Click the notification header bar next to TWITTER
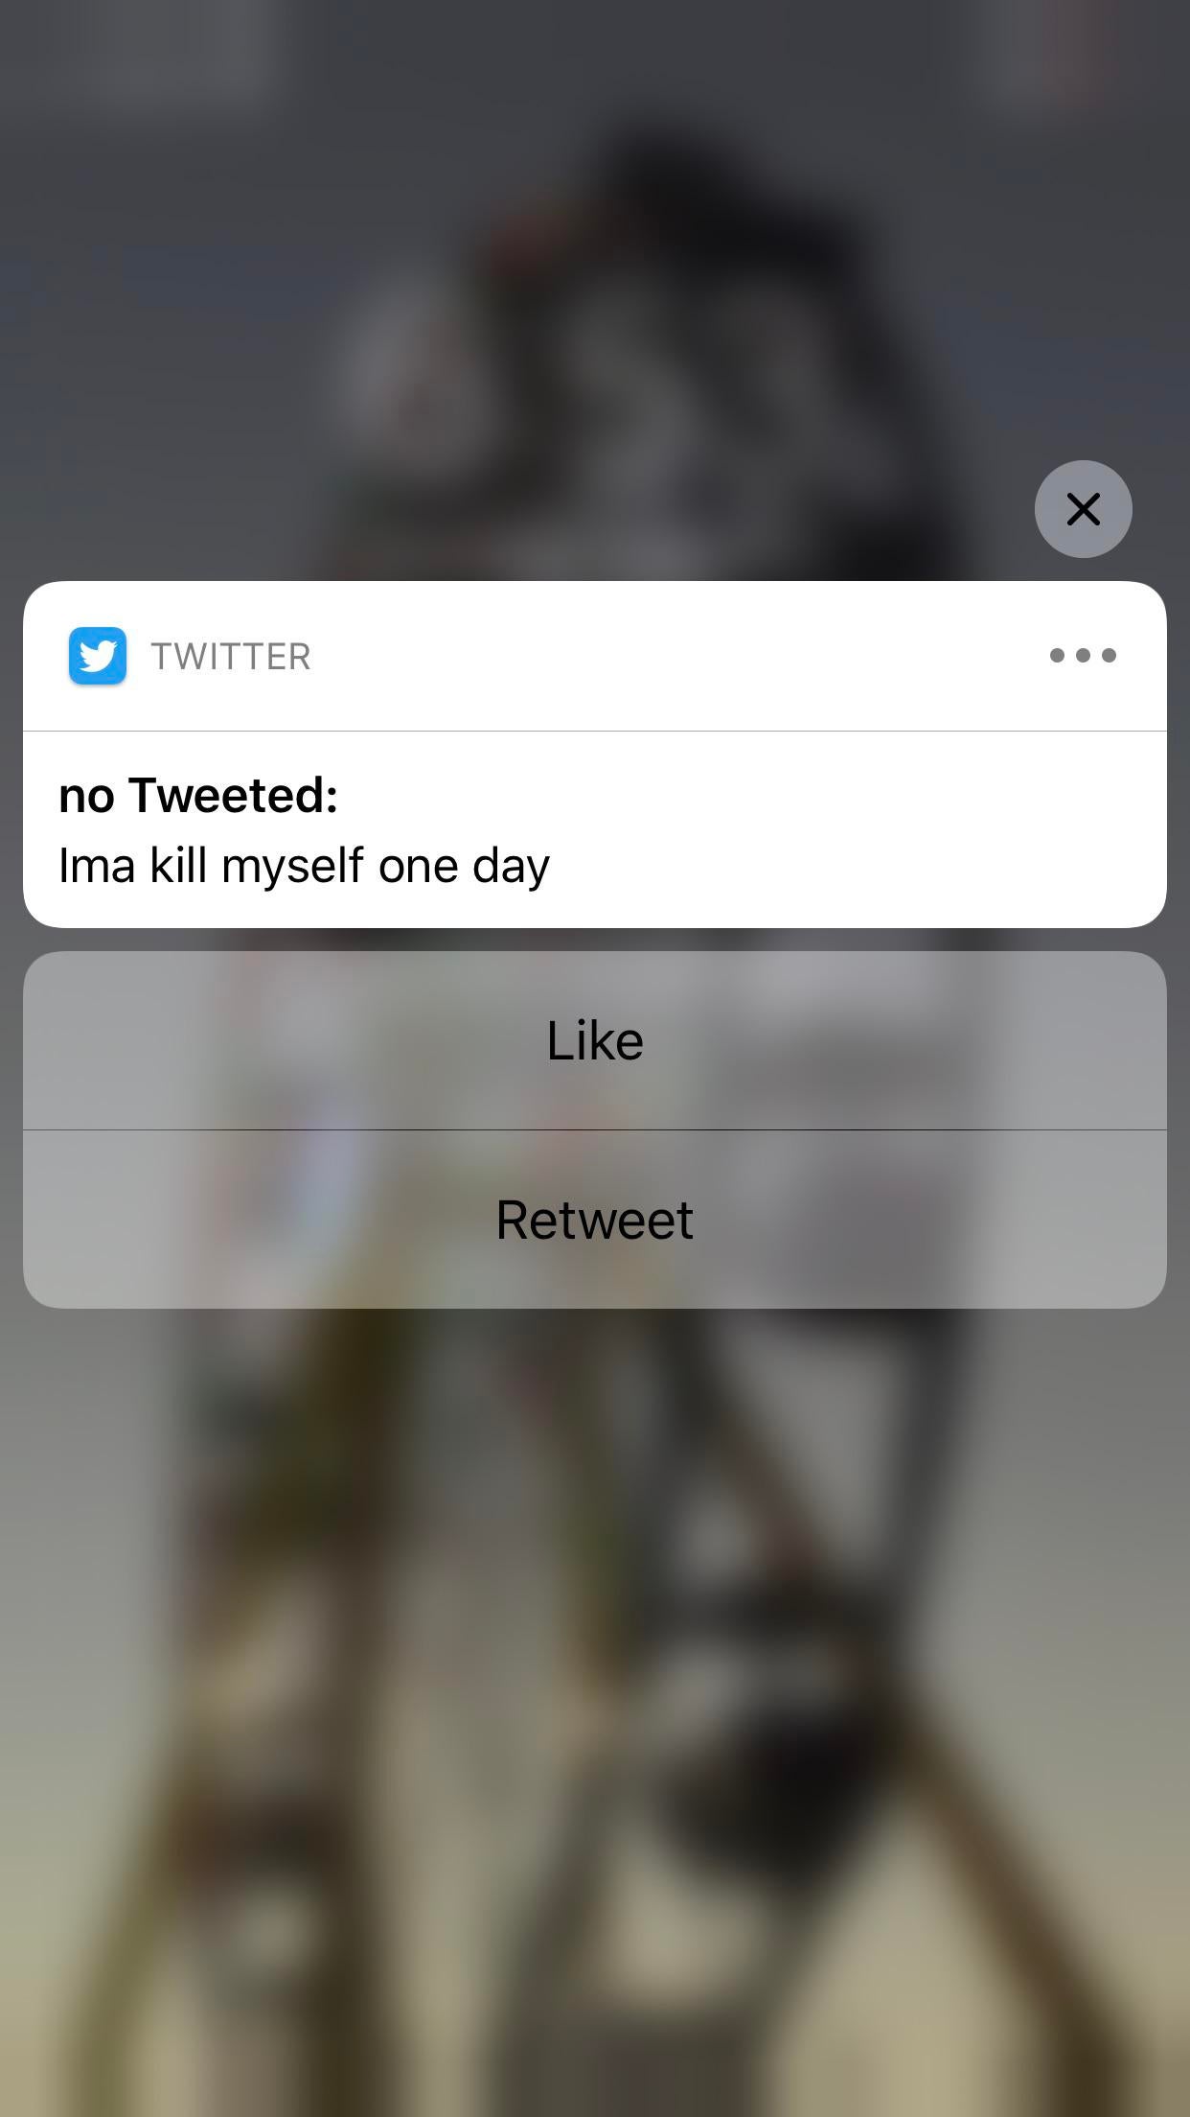The height and width of the screenshot is (2117, 1190). [x=671, y=657]
